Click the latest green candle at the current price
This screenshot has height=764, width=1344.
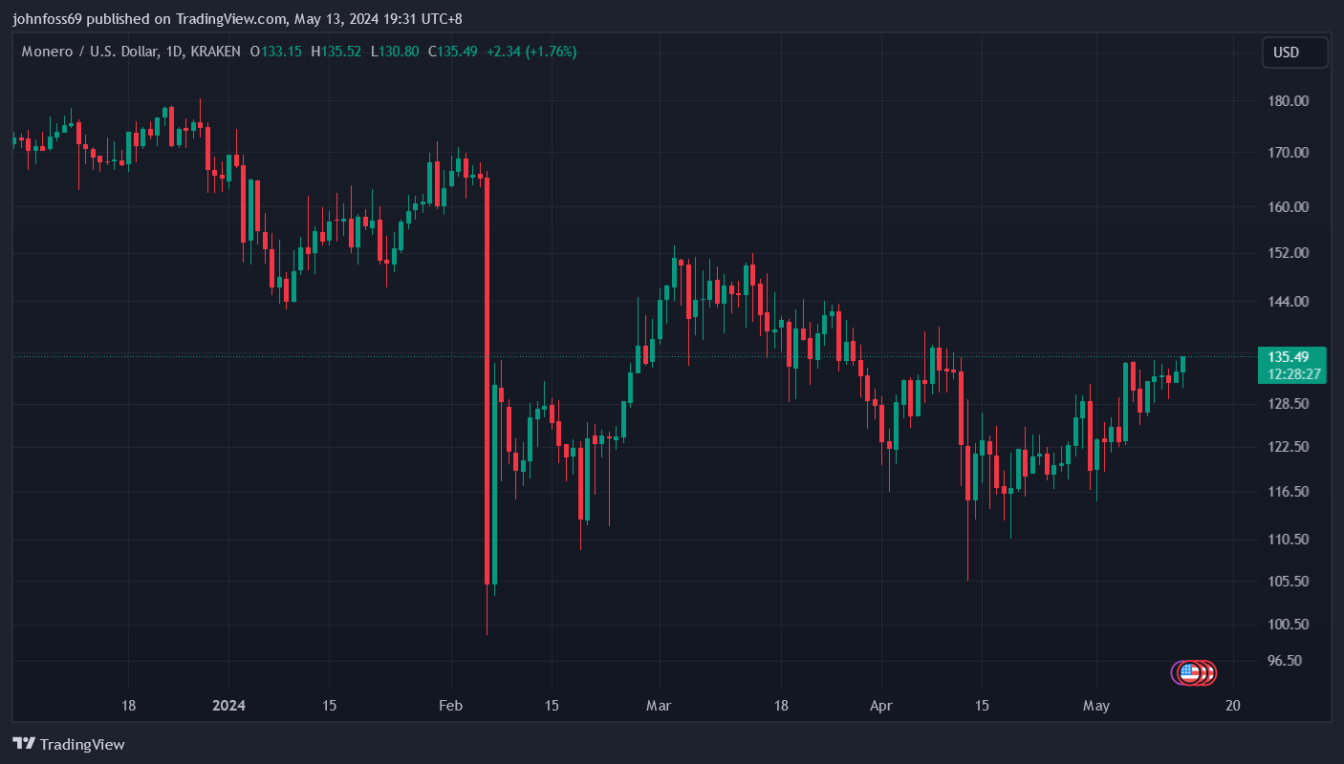point(1182,364)
